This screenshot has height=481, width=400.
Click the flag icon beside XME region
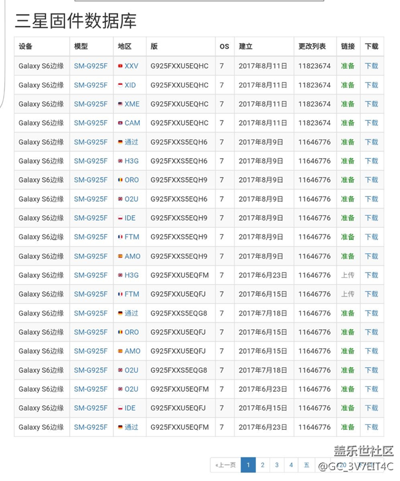click(x=121, y=104)
